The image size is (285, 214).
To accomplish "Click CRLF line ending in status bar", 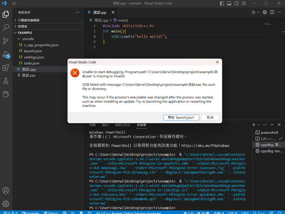I will pos(245,212).
